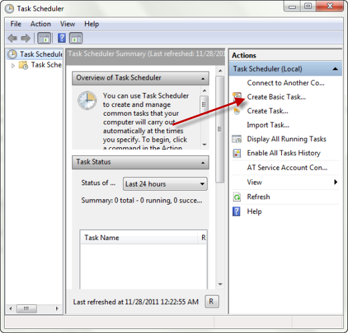Screen dimensions: 348x333
Task: Collapse the Overview of Task Scheduler section
Action: coord(203,78)
